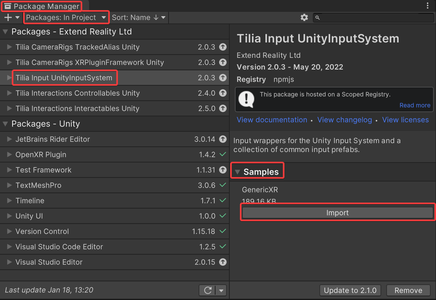
Task: Select the Package Manager window tab
Action: 41,6
